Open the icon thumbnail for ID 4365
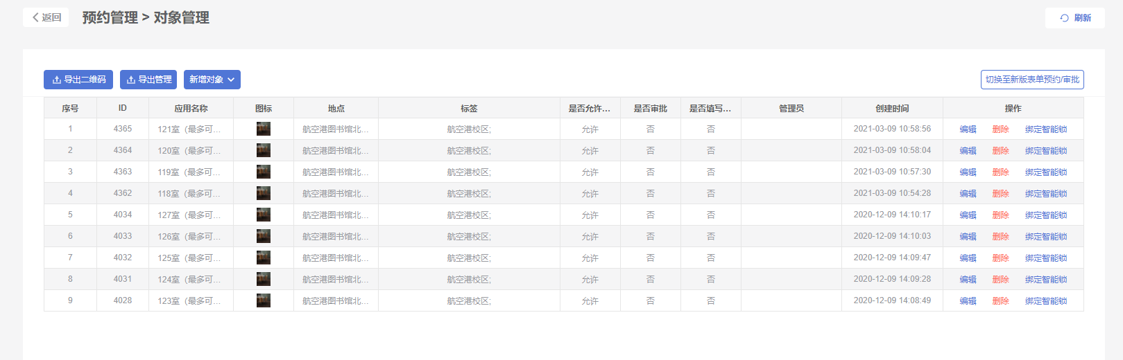Screen dimensions: 1123x360 click(264, 129)
